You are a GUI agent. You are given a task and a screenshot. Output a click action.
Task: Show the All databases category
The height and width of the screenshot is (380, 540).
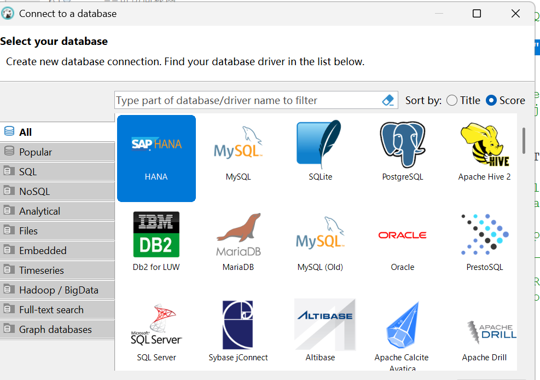[57, 132]
